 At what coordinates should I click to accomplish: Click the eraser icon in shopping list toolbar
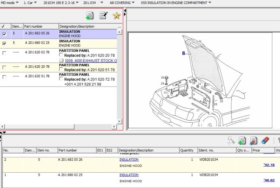265,140
